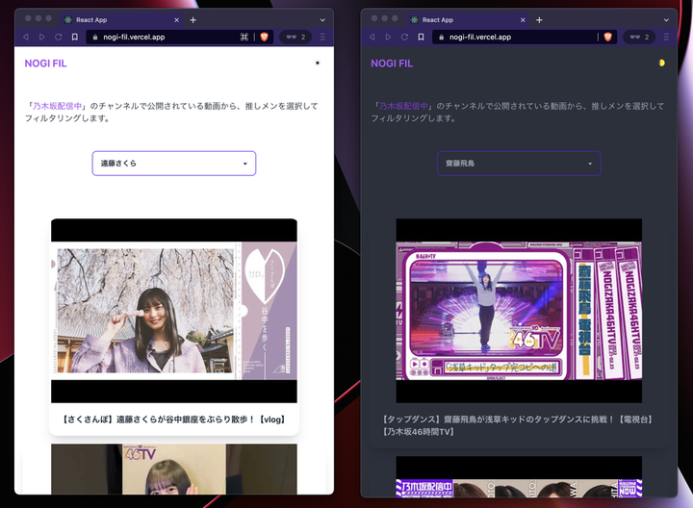Click the QR code icon in left address bar

[244, 38]
